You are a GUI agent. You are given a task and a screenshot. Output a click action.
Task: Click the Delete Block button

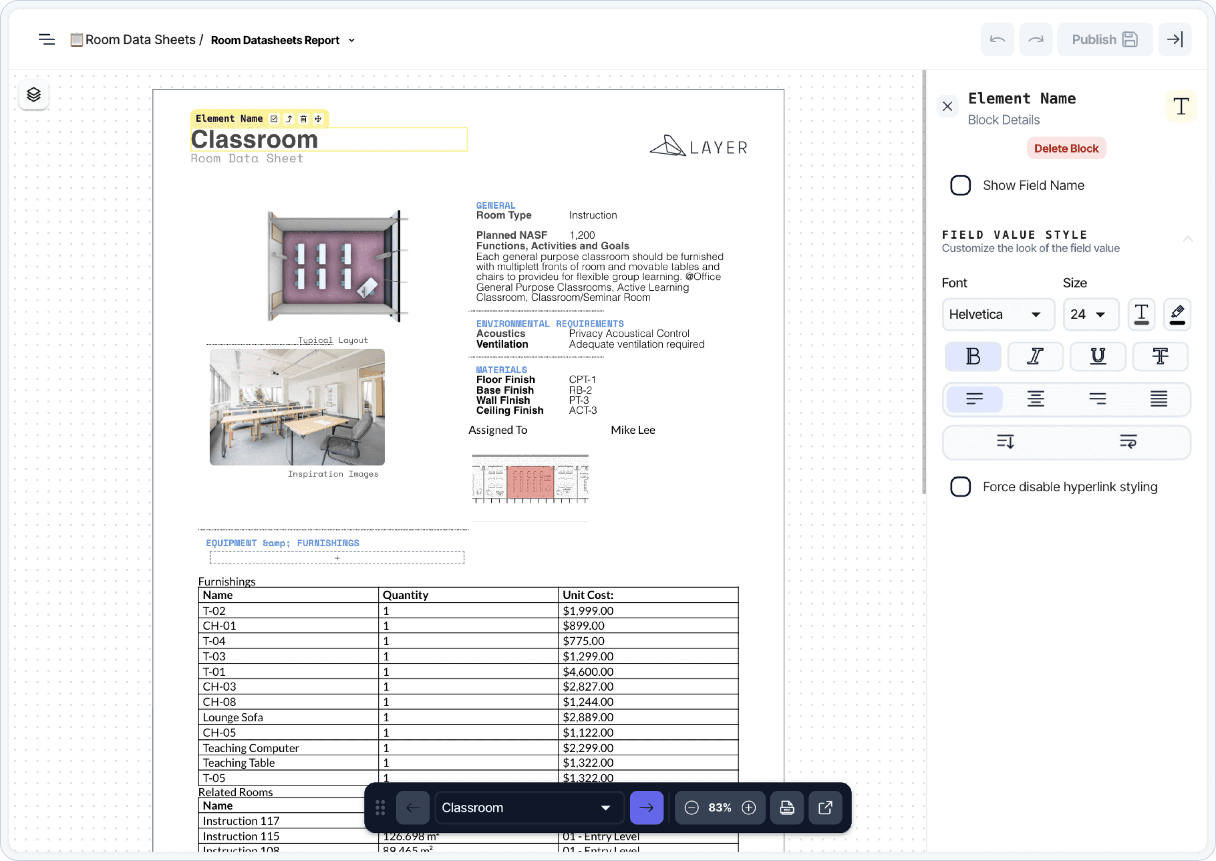[x=1065, y=148]
